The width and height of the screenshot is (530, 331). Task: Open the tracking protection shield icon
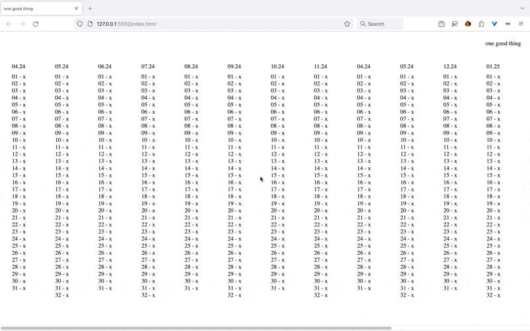pos(80,24)
